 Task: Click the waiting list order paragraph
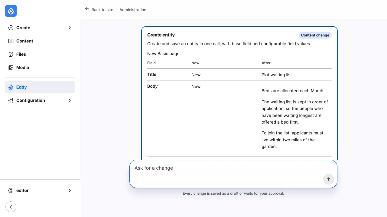(295, 112)
